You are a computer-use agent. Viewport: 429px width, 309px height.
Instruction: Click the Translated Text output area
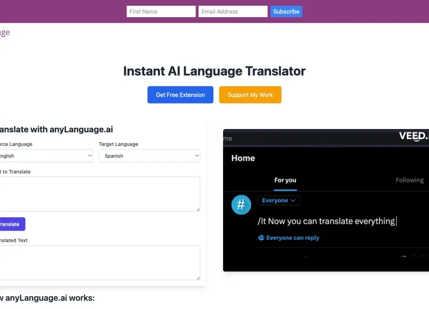click(100, 262)
